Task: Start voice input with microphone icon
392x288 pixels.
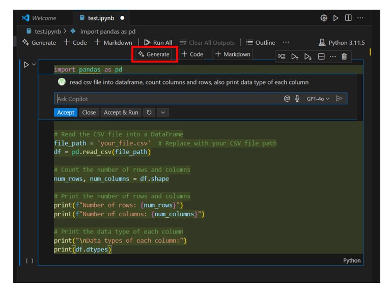Action: (x=297, y=99)
